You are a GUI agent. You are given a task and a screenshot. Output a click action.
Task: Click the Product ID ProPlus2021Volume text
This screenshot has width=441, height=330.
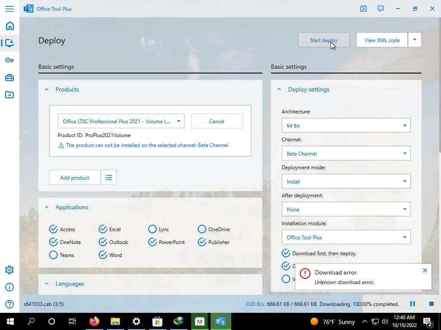coord(94,135)
